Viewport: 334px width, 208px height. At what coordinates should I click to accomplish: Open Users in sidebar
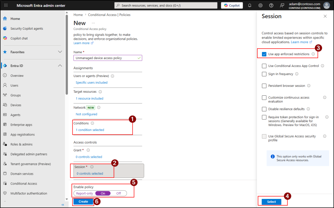tap(14, 85)
